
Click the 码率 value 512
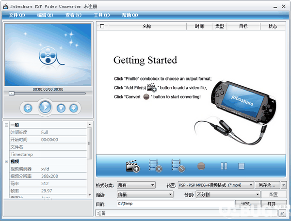tap(63, 183)
